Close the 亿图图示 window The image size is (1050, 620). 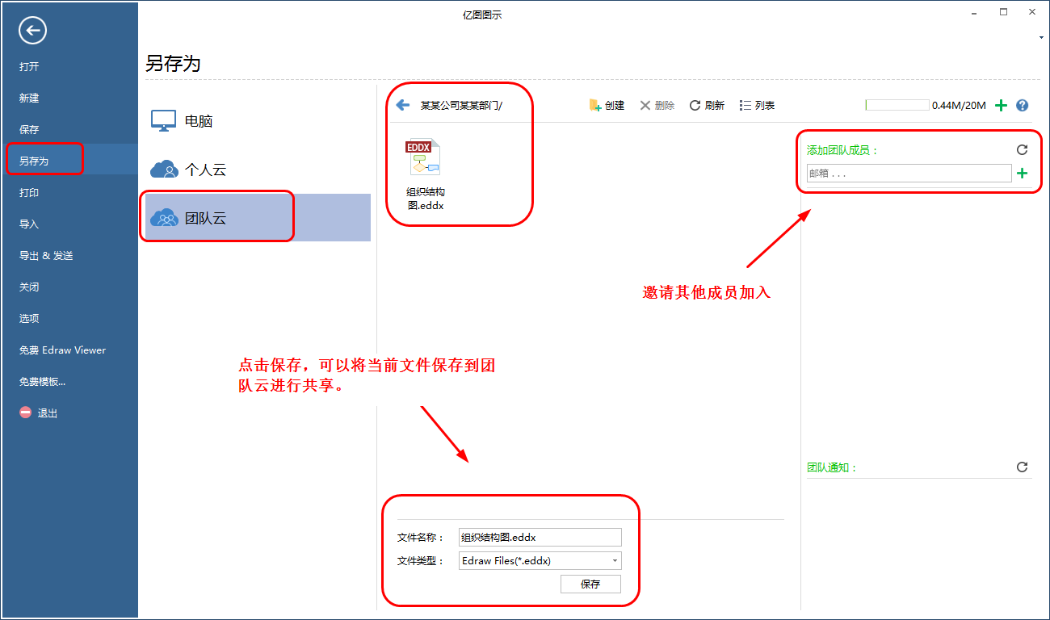point(1032,11)
